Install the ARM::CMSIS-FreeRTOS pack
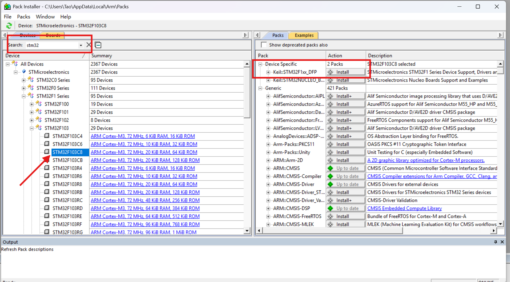The height and width of the screenshot is (282, 510). (x=346, y=216)
